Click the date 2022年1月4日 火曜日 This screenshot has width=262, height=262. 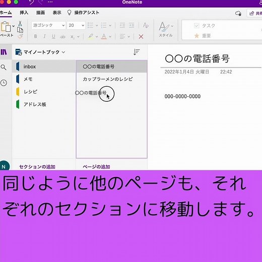[x=187, y=72]
